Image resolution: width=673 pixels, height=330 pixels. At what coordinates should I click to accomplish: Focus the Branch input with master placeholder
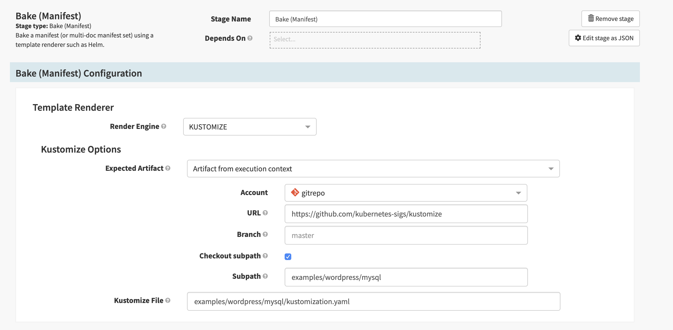coord(406,236)
